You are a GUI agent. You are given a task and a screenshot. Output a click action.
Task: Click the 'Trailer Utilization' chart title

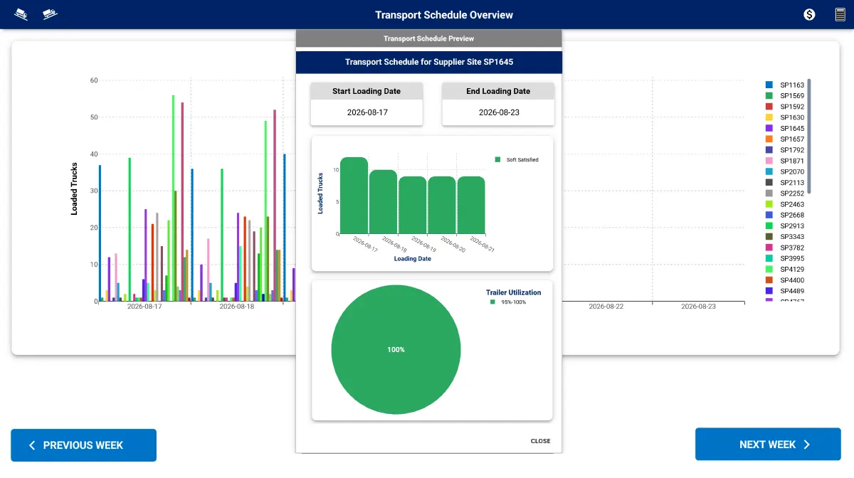coord(514,292)
